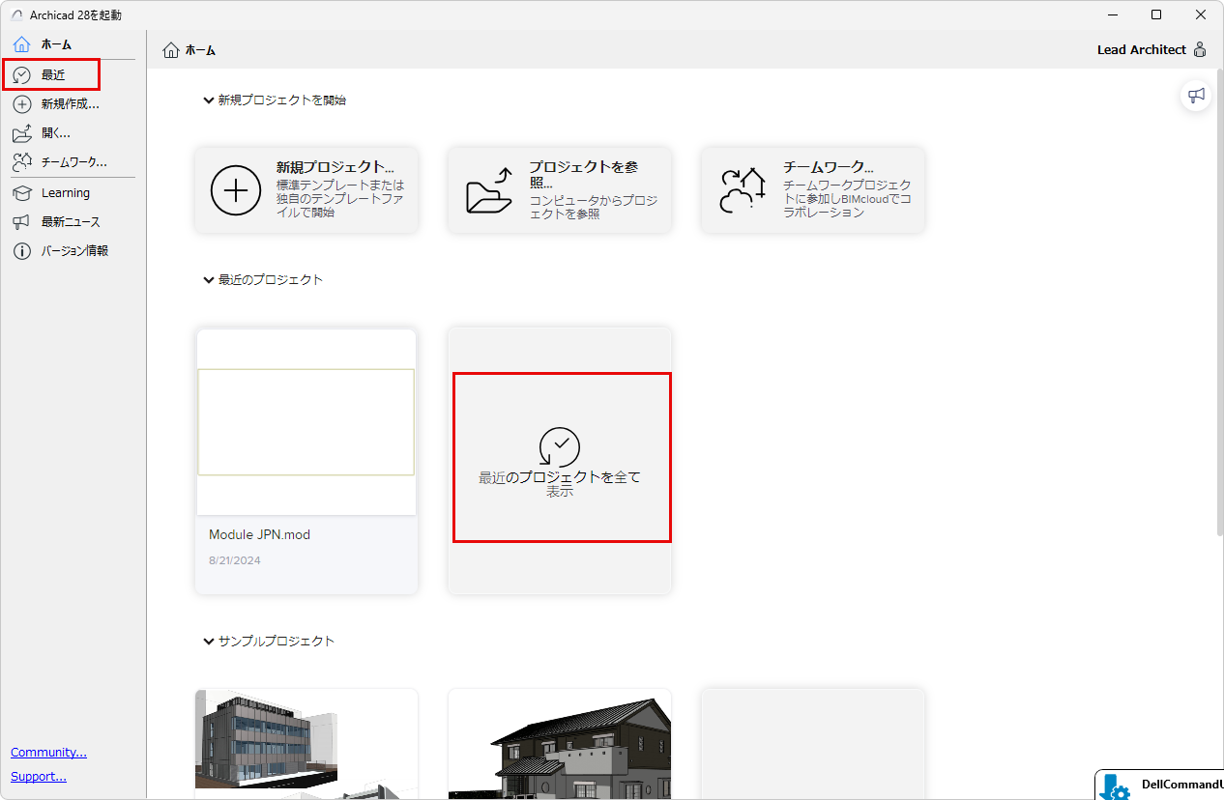Open the round megaphone news button at right
The width and height of the screenshot is (1224, 800).
click(x=1197, y=96)
